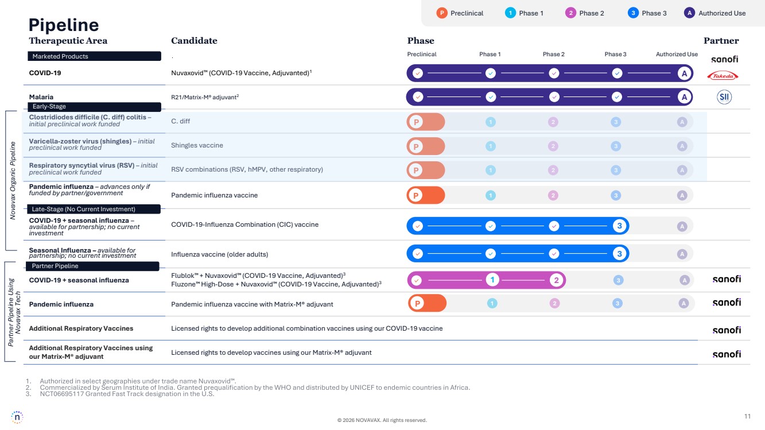Click the Authorized A circle in Malaria row
This screenshot has height=430, width=765.
(684, 97)
